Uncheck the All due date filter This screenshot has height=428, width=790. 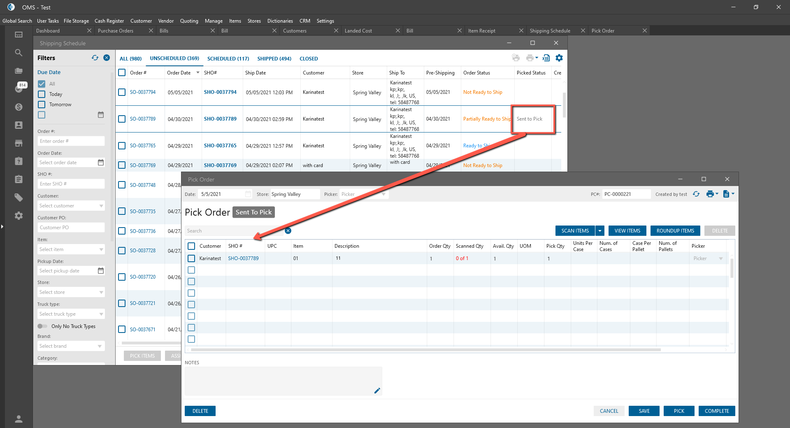42,84
